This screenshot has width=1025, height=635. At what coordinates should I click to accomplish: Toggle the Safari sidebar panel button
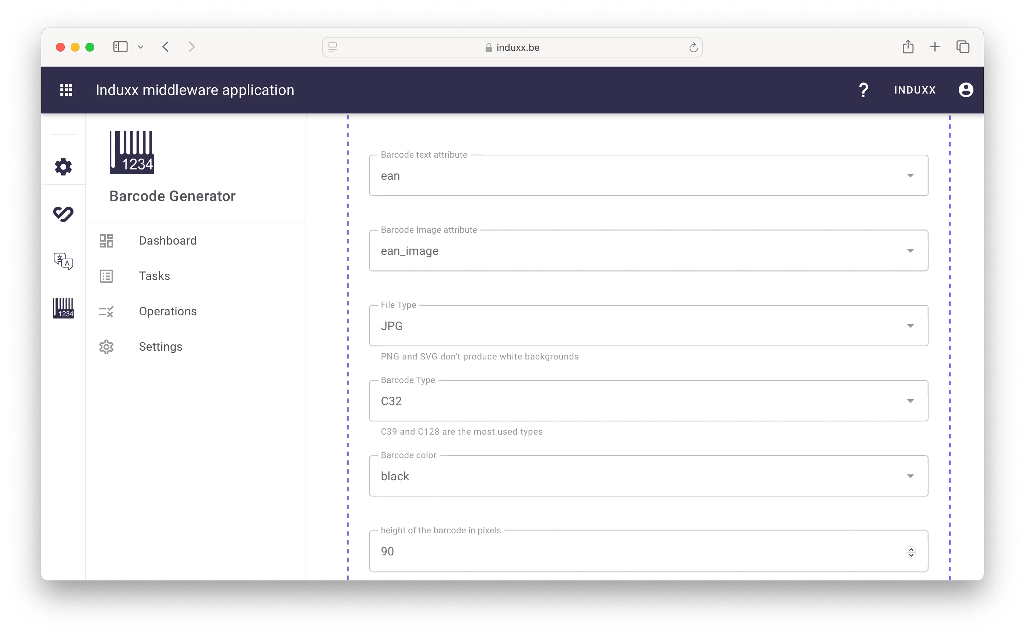[x=120, y=47]
